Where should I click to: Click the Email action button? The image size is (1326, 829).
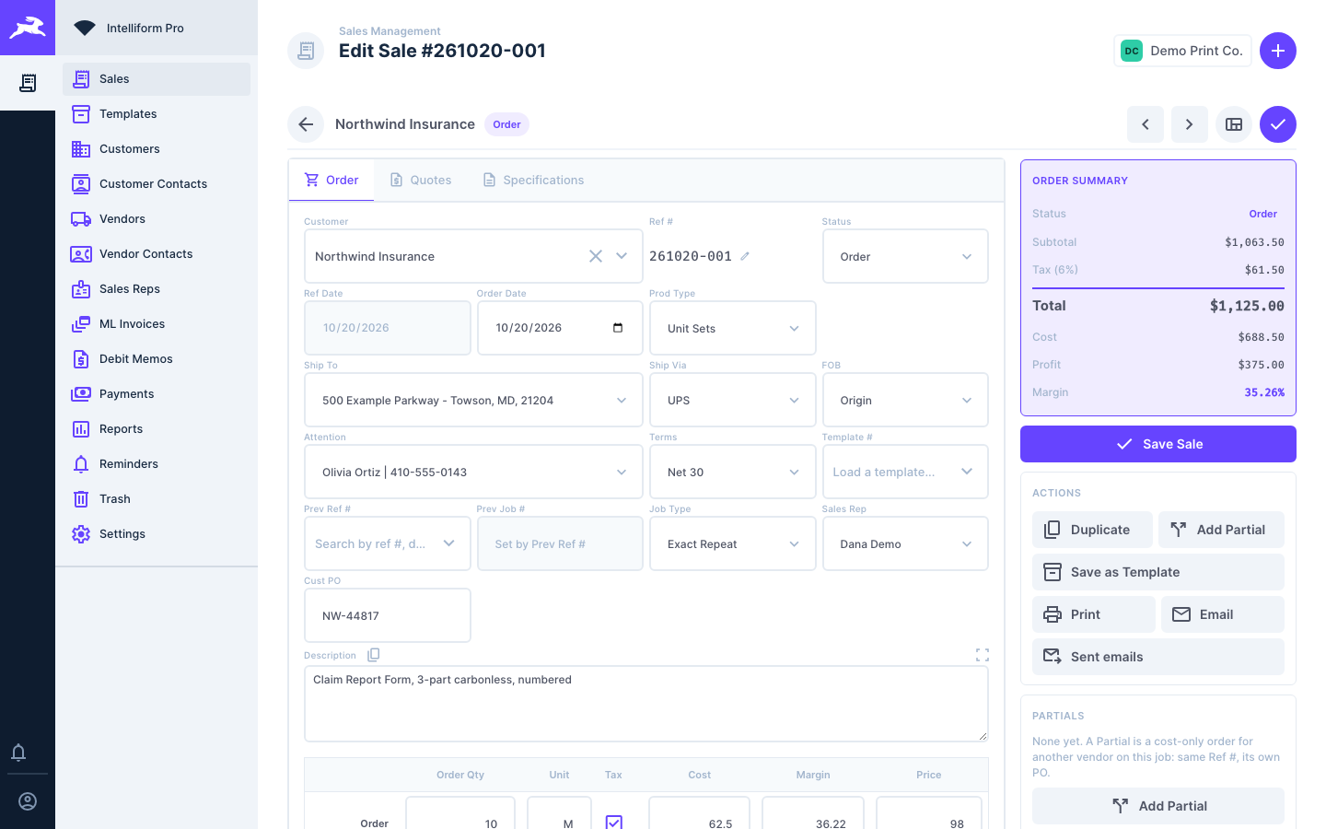[1223, 614]
